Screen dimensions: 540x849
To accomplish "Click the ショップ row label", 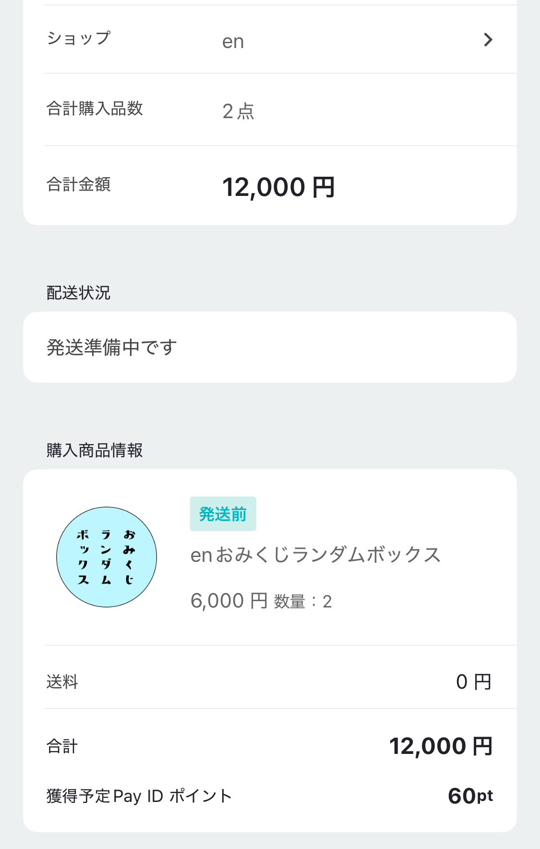I will click(79, 38).
